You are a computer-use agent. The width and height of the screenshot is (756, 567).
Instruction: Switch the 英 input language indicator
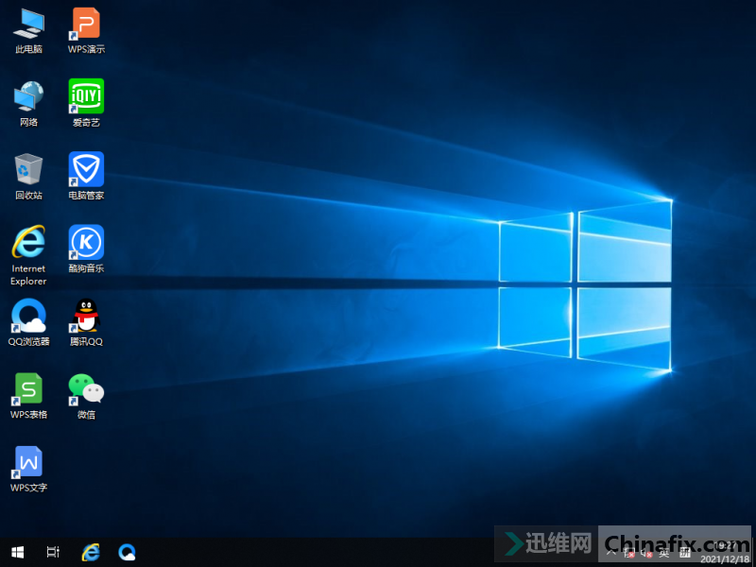click(x=664, y=553)
